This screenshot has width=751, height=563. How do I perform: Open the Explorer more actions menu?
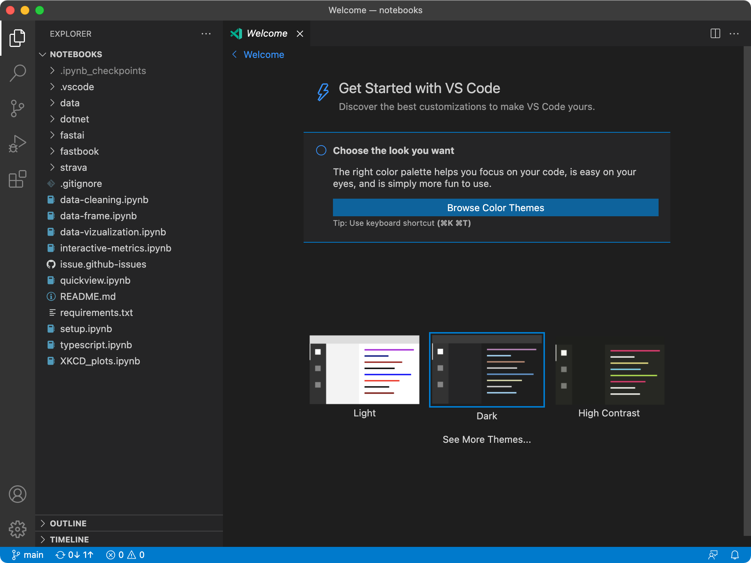(206, 34)
